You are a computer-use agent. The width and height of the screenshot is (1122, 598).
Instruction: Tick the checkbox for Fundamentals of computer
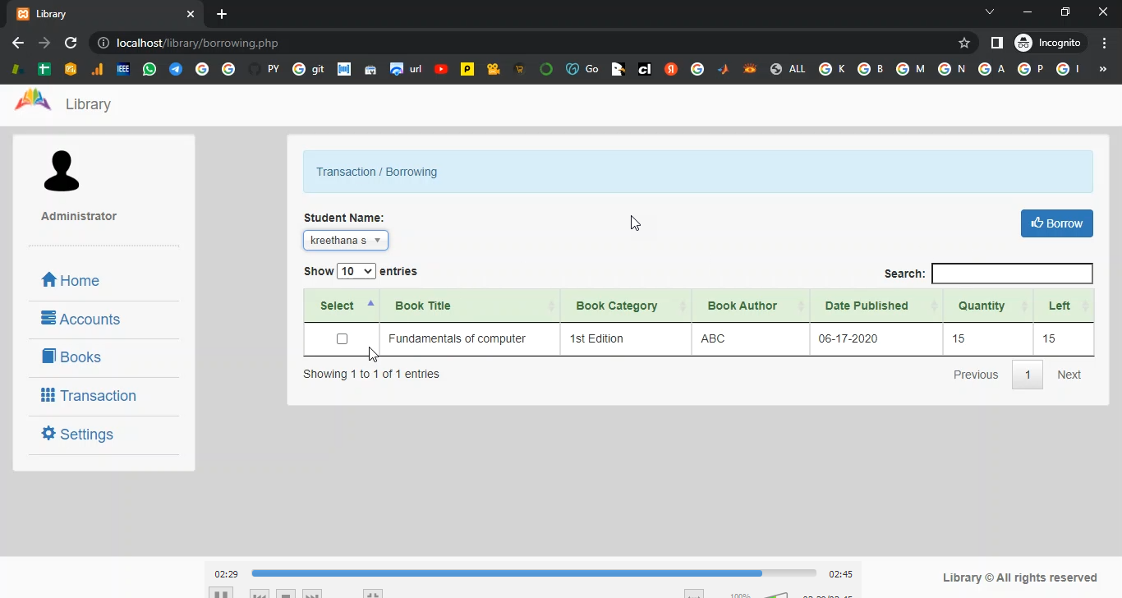(342, 339)
